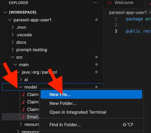The width and height of the screenshot is (151, 133).
Task: Collapse the (WORKSPACE) section
Action: click(5, 12)
